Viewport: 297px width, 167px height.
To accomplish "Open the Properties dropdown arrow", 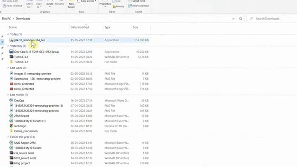I will 105,7.
